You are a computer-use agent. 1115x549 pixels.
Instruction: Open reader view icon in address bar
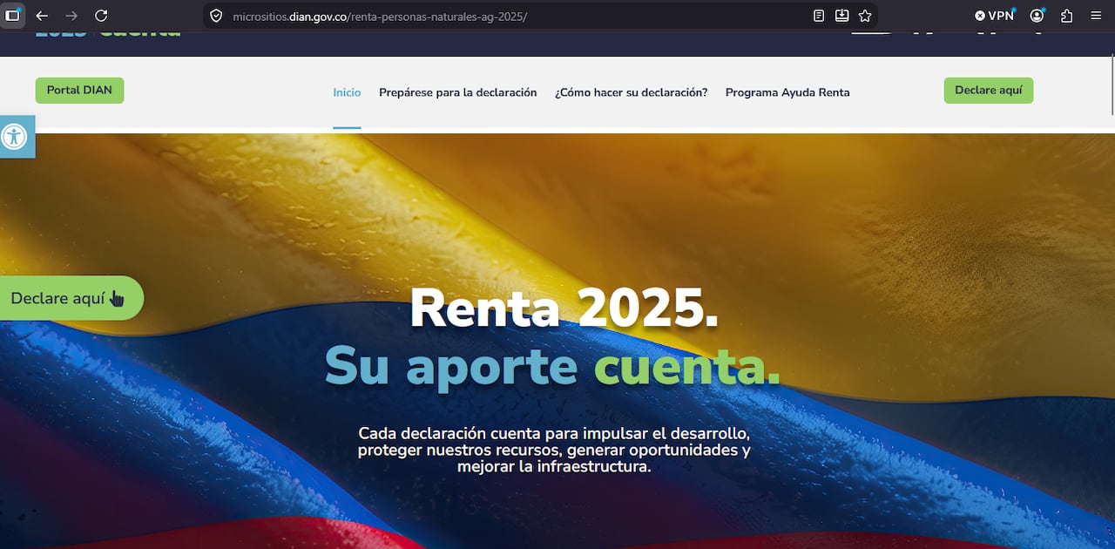pos(819,16)
